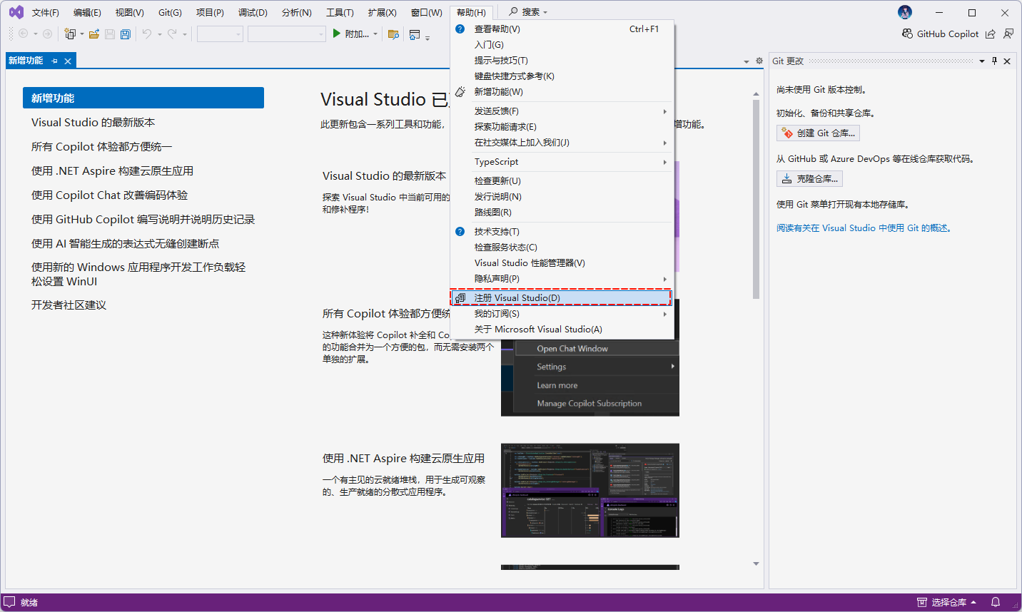
Task: Open the send feedback person icon
Action: click(x=1008, y=34)
